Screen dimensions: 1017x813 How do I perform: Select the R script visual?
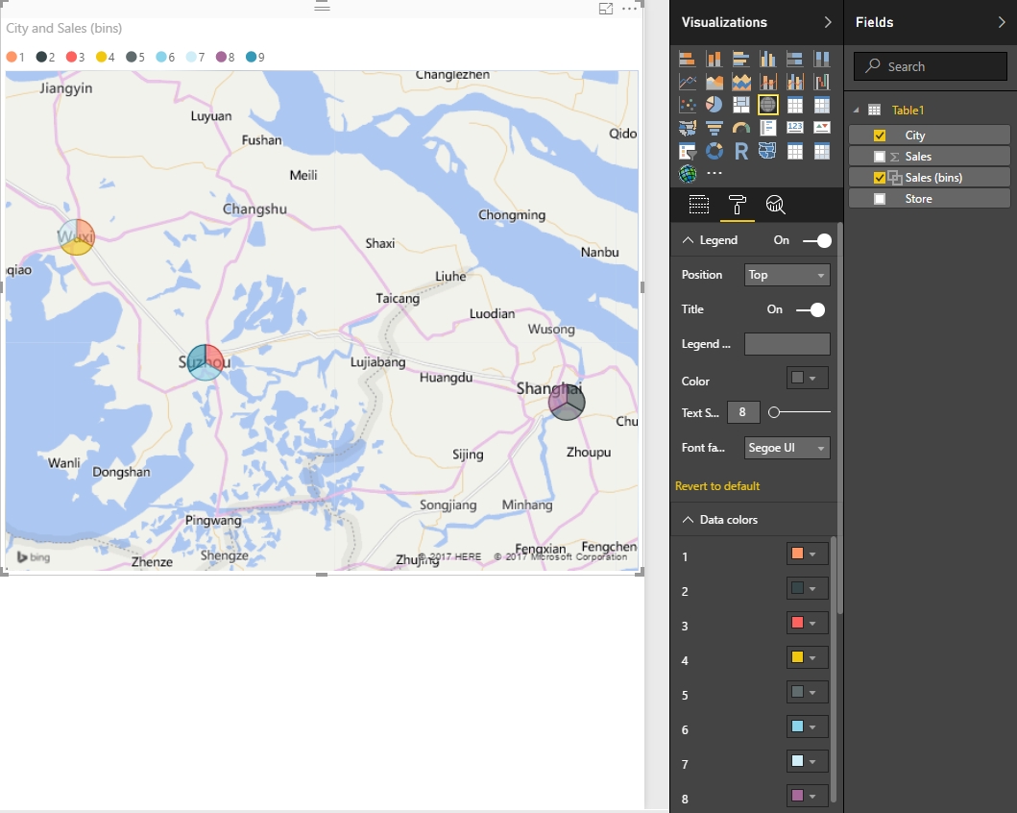pyautogui.click(x=740, y=151)
